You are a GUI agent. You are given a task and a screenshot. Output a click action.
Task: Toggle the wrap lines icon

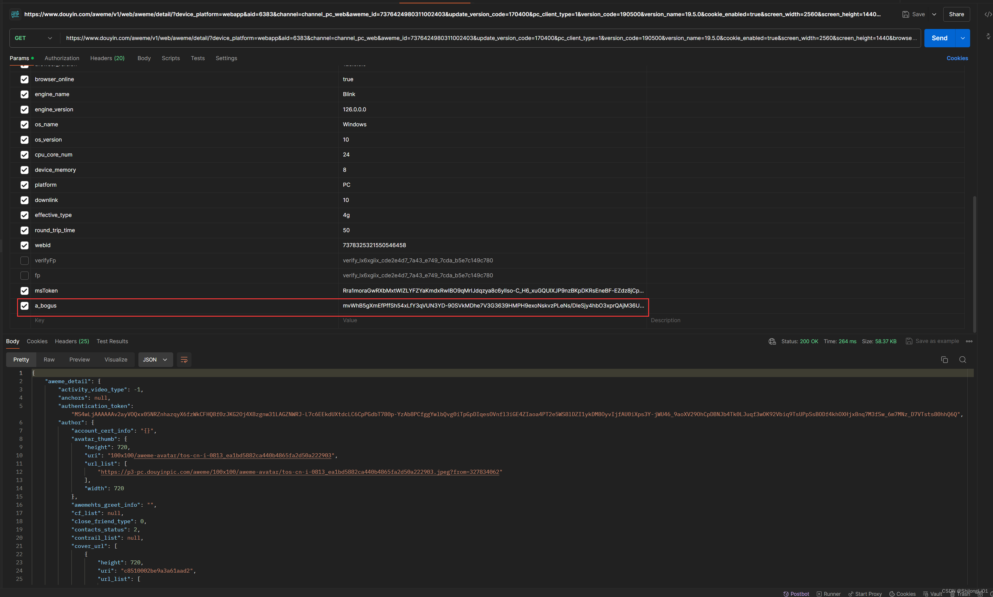click(184, 360)
